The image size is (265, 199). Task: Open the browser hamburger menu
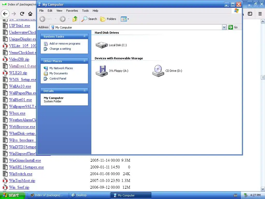[x=260, y=14]
